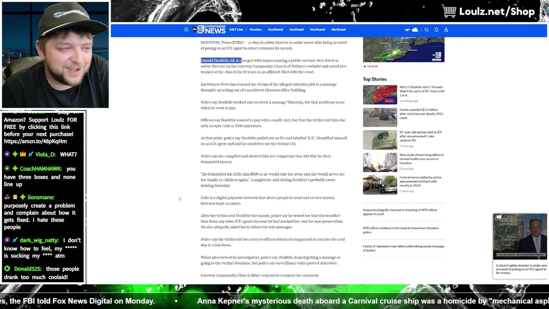Select the Southwest nav item

(275, 30)
